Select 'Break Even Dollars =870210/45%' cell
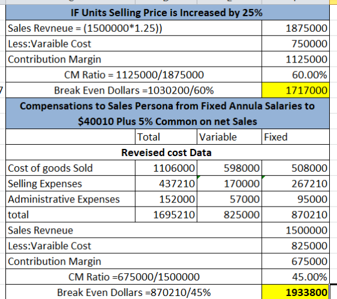This screenshot has width=337, height=299. [134, 292]
